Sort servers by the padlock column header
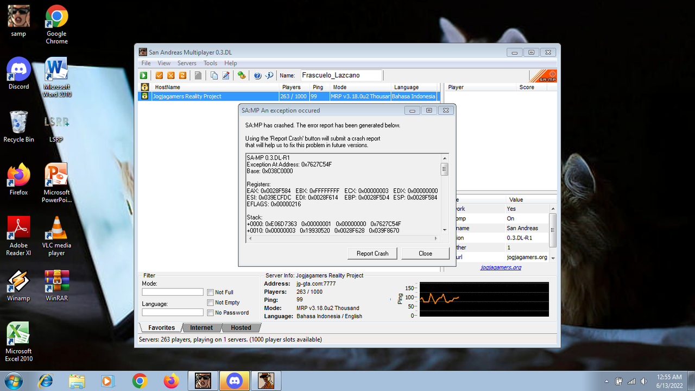This screenshot has height=391, width=695. point(145,87)
